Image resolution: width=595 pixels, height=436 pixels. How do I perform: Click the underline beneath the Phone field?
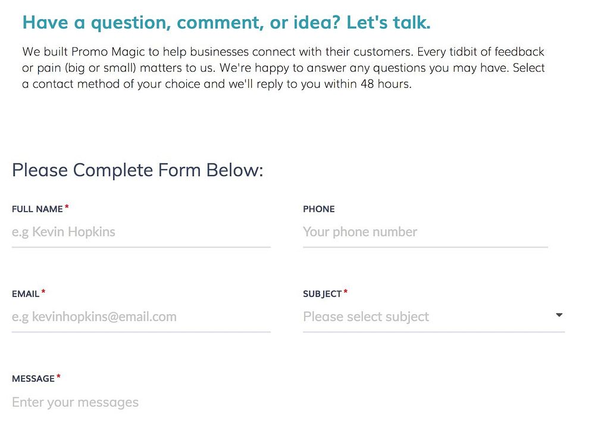point(425,246)
